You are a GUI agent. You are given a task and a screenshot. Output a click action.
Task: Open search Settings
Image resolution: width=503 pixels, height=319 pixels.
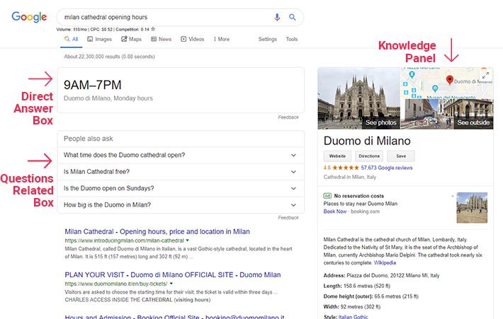click(268, 39)
